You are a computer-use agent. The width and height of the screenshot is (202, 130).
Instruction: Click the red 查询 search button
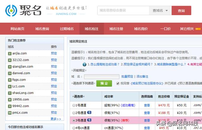(x=181, y=10)
